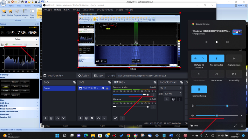Screen dimensions: 248x139
Task: Switch to View tab in SDR Console
Action: pos(19,6)
